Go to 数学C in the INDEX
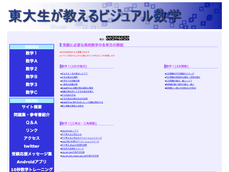 point(32,92)
